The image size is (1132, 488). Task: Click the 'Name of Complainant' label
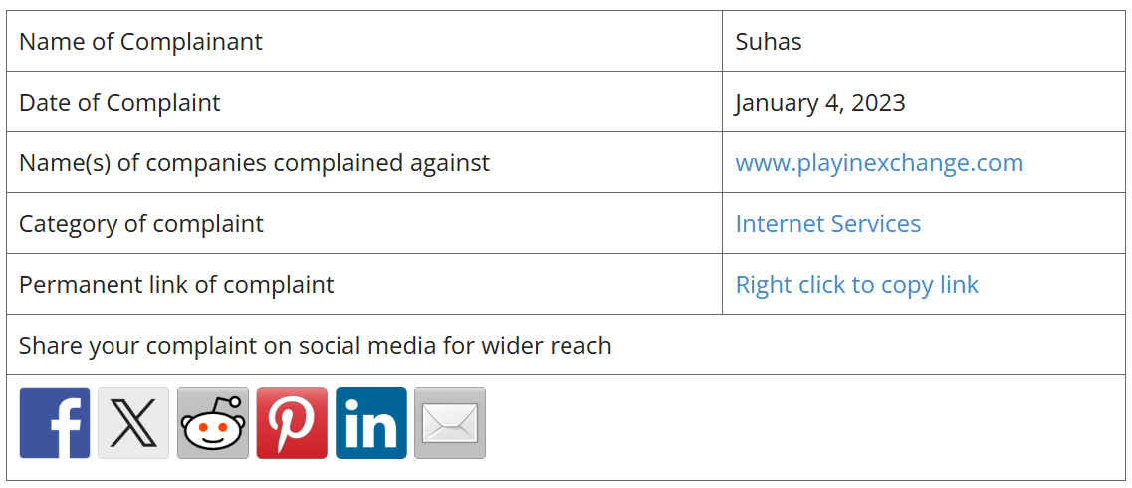(x=140, y=42)
